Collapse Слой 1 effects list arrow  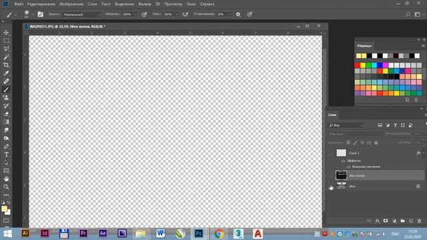[x=424, y=153]
